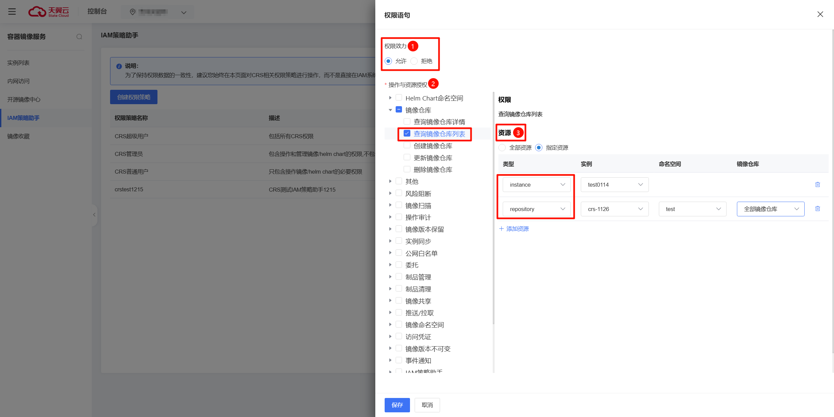Image resolution: width=834 pixels, height=417 pixels.
Task: Check the 创建镜像仓库 checkbox
Action: pos(407,146)
